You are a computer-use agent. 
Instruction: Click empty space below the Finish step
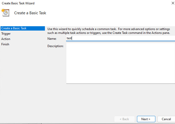[x=22, y=76]
